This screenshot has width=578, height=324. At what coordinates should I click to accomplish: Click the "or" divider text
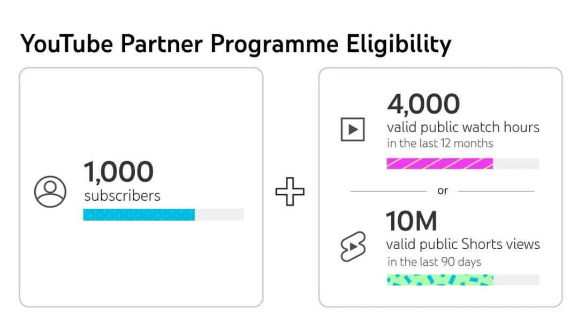443,191
